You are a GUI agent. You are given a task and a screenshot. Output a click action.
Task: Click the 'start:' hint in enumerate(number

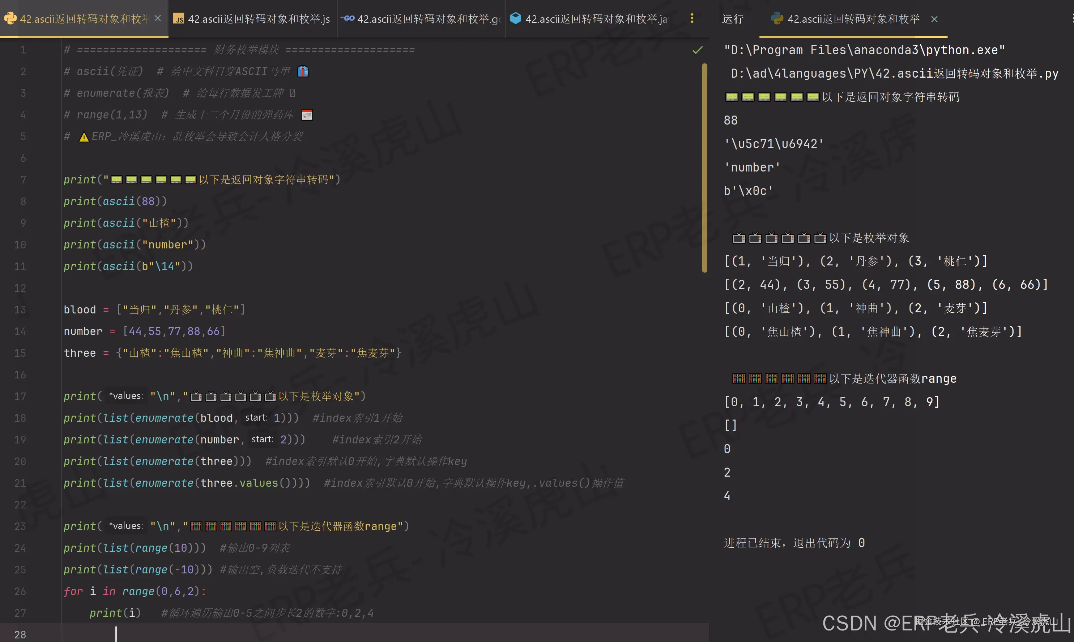tap(262, 439)
